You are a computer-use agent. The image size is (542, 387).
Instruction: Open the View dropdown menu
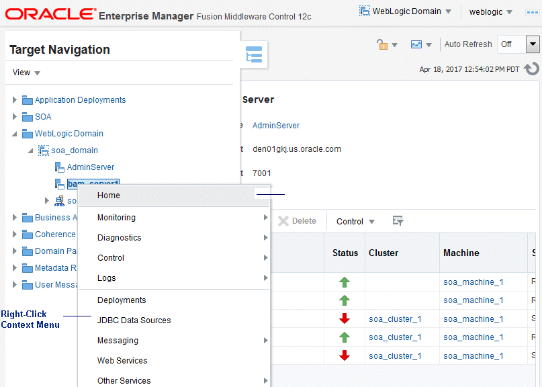[x=26, y=73]
